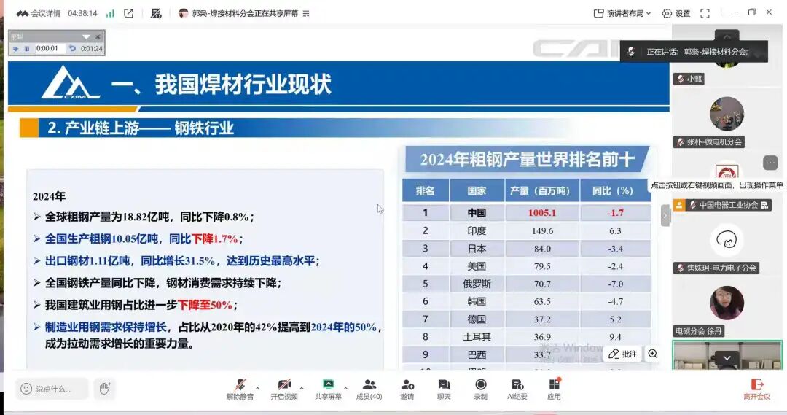Viewport: 787px width, 415px height.
Task: Click the zoom magnifier next to 批注
Action: 652,354
